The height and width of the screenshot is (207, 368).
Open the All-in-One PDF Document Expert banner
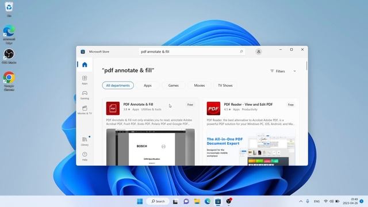(x=251, y=147)
